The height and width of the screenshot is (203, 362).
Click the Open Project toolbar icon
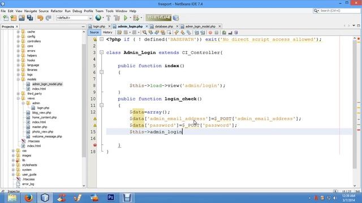pos(21,18)
